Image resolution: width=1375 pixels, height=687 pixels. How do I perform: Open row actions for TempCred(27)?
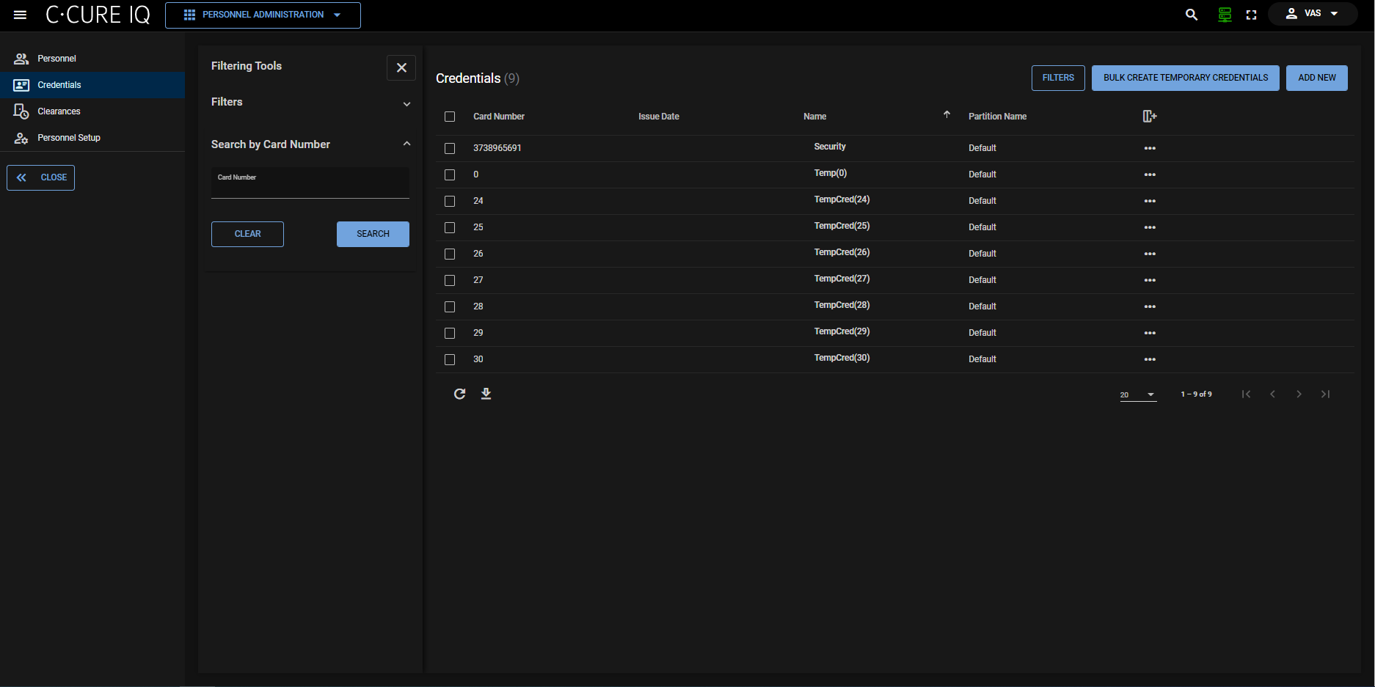(1149, 280)
